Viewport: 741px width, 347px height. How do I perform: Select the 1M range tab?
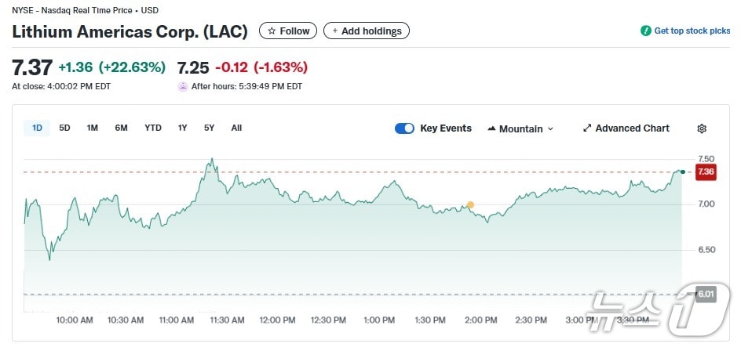[x=92, y=128]
